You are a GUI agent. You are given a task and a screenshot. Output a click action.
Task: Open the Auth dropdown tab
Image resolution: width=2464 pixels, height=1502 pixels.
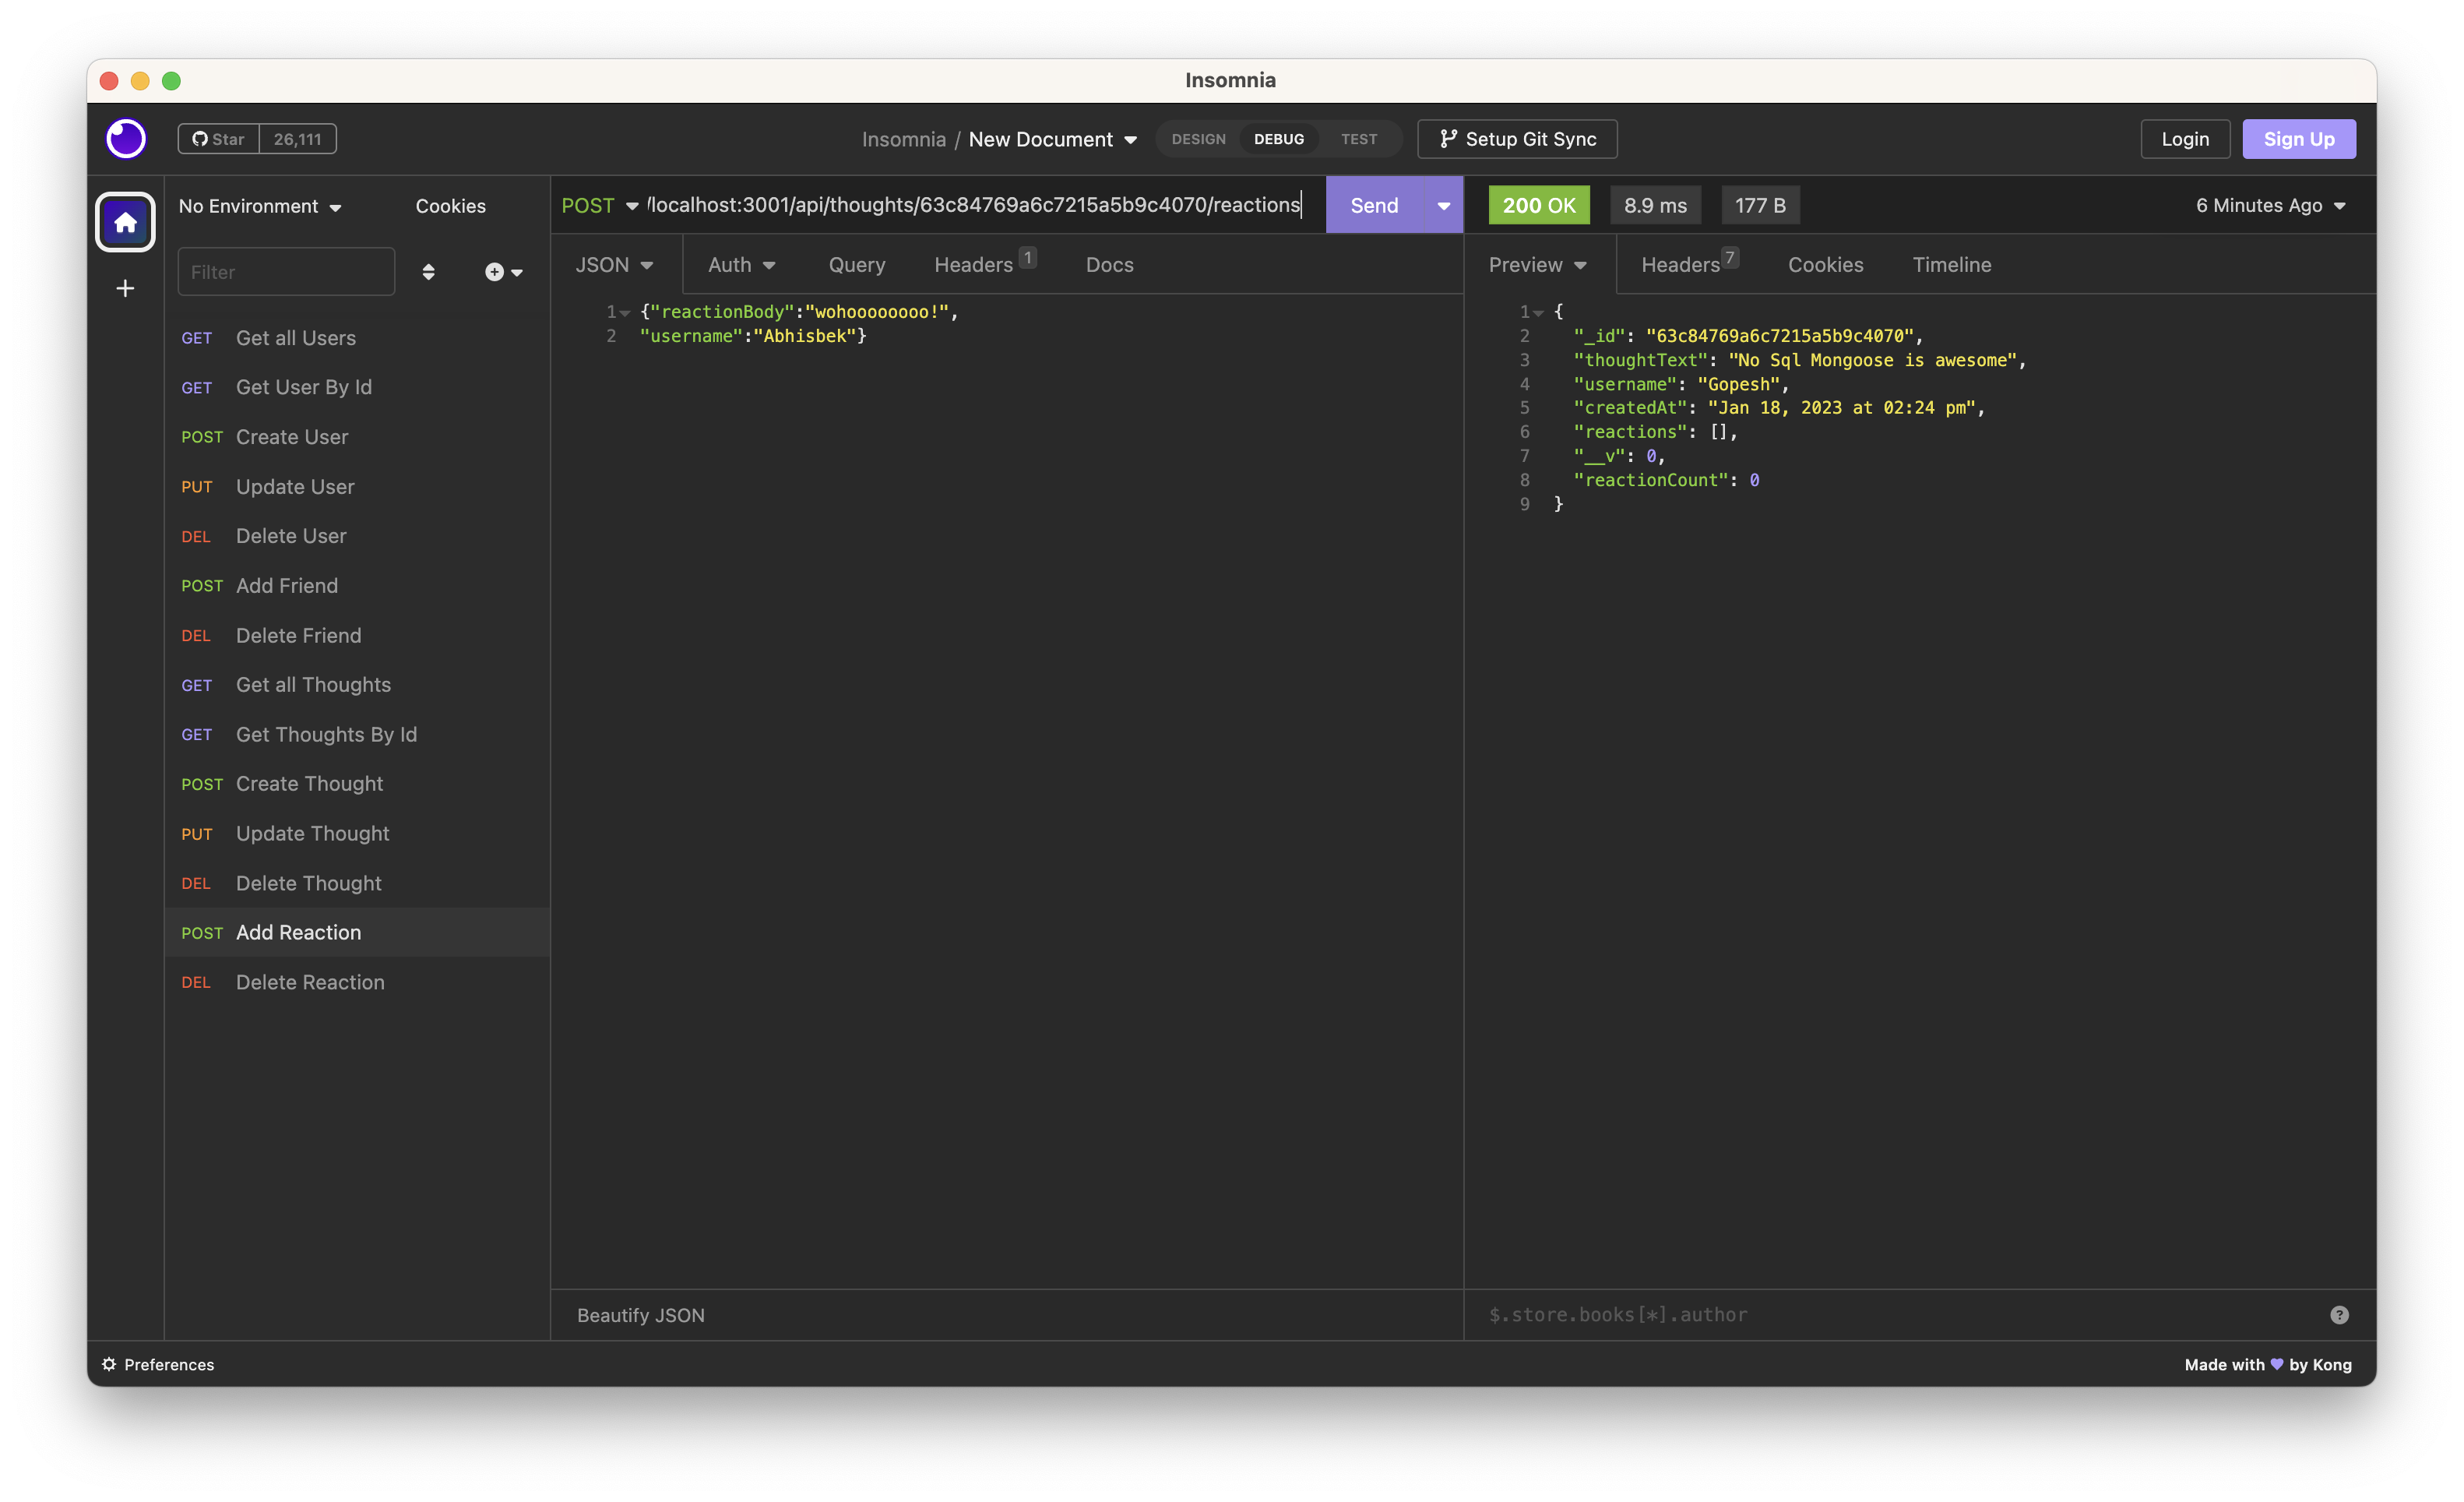click(741, 265)
